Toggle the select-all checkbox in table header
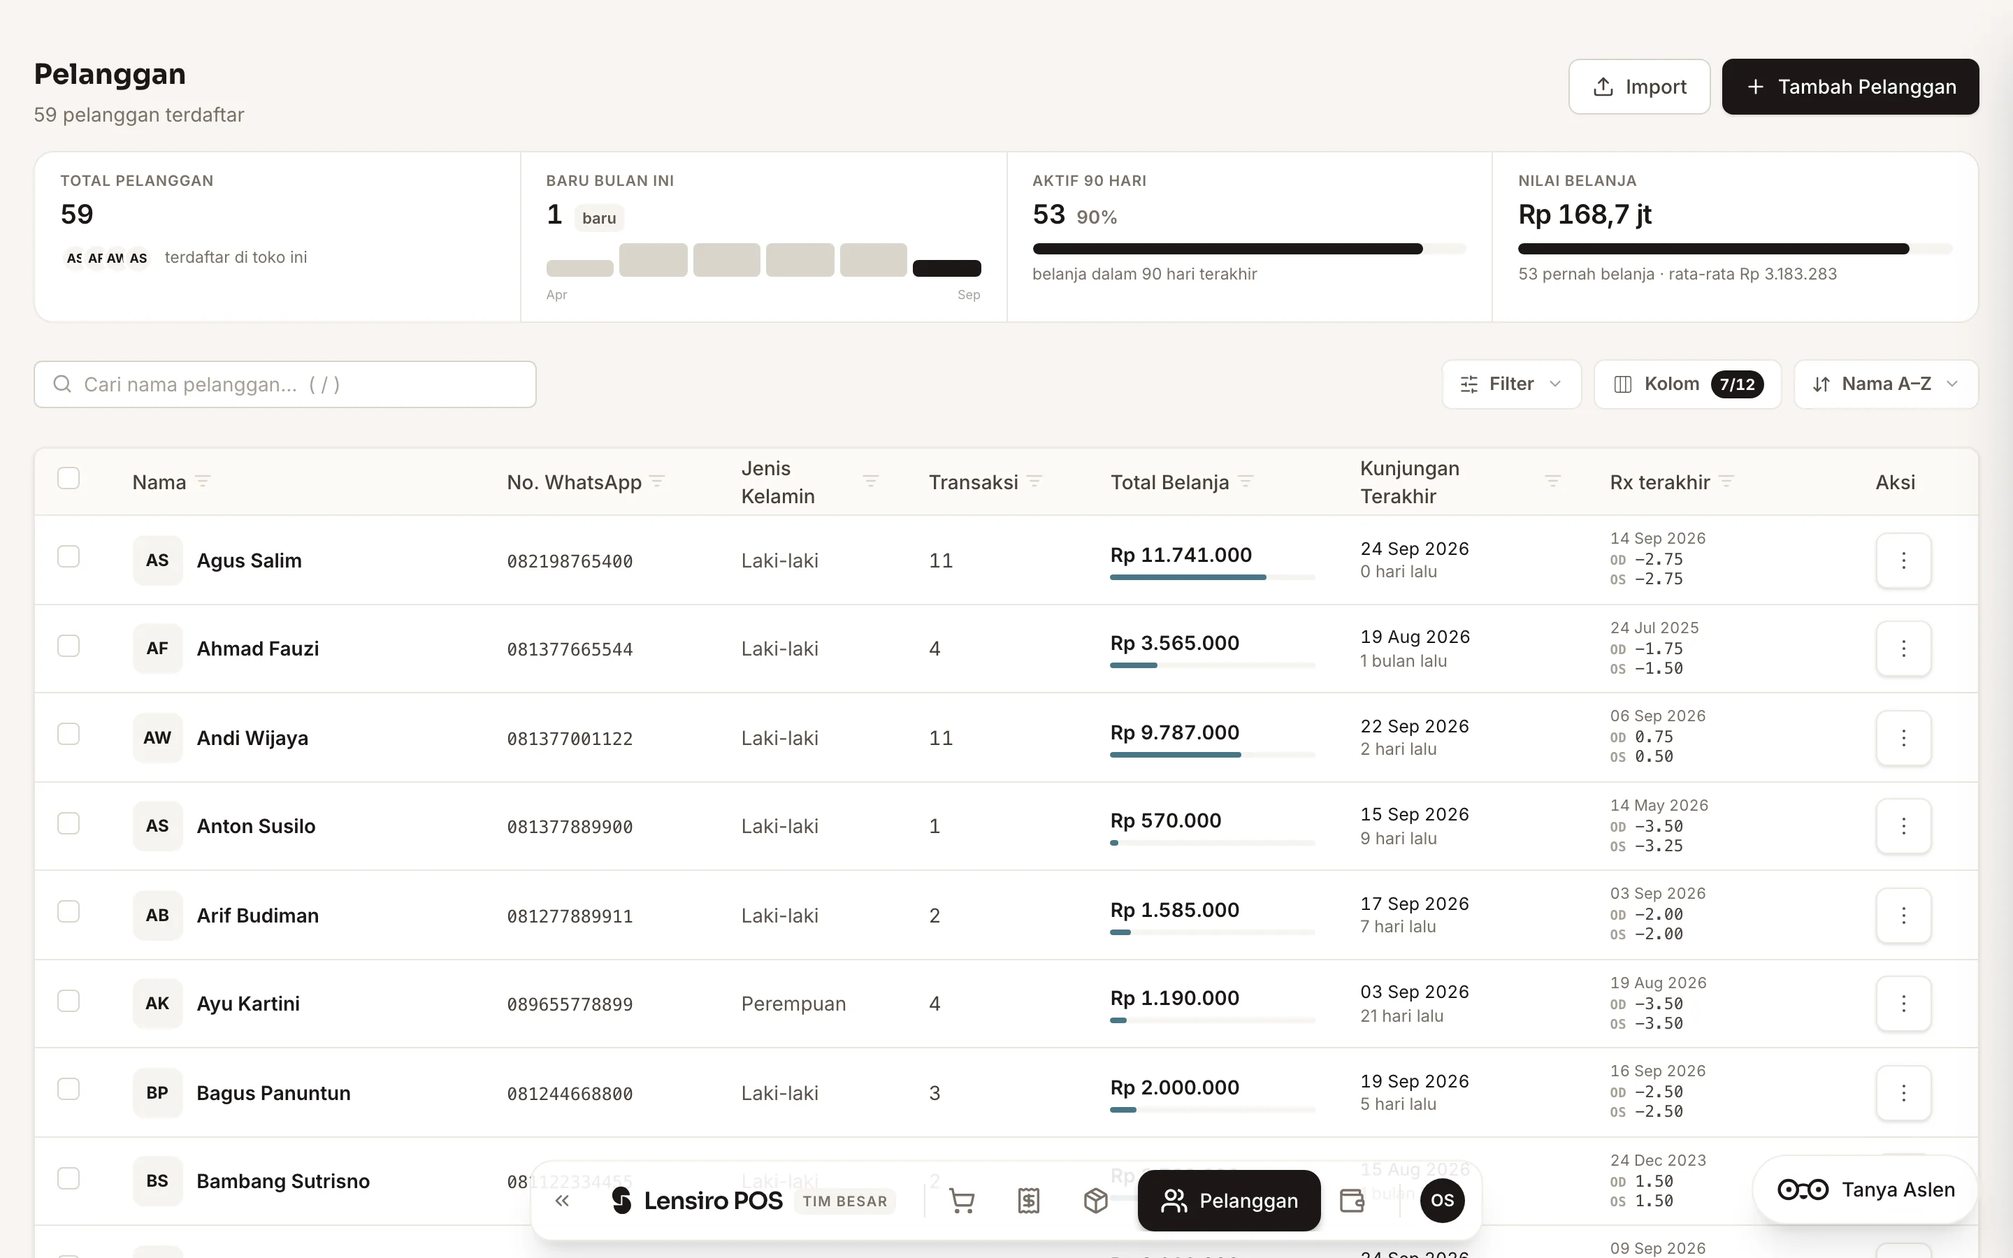The height and width of the screenshot is (1258, 2013). point(68,479)
